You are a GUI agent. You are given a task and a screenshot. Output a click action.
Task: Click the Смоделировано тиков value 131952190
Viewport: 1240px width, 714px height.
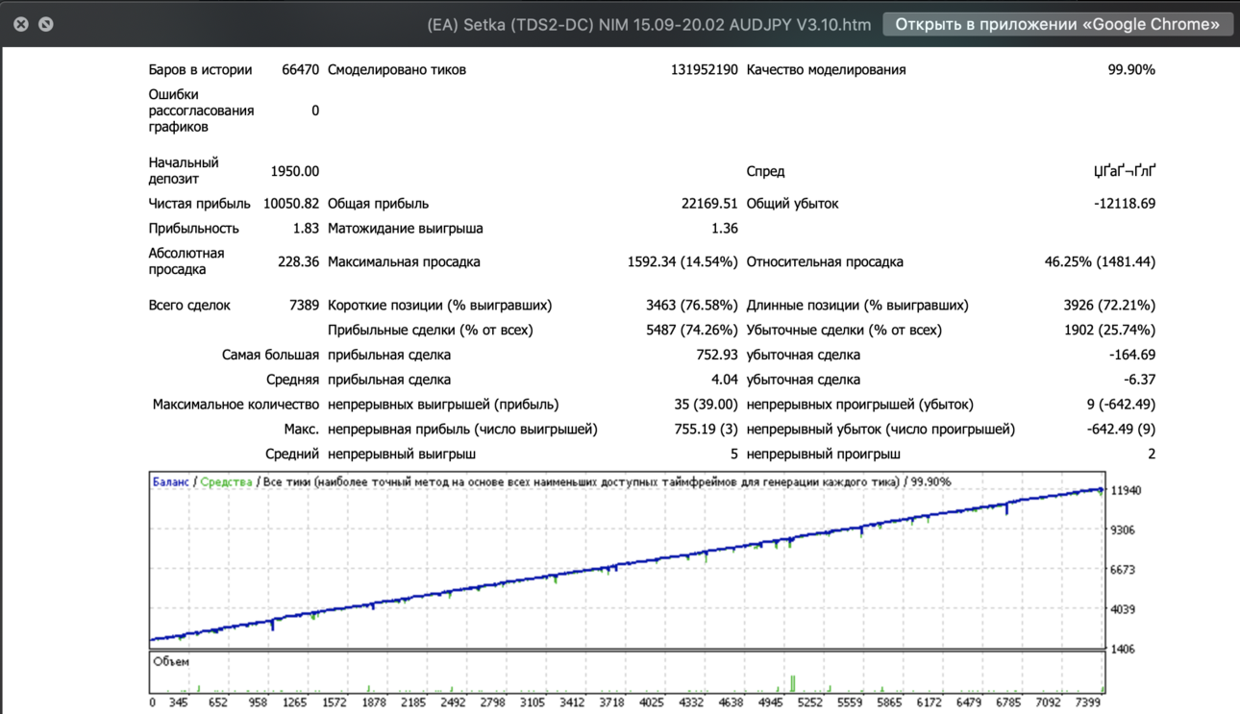pos(705,69)
